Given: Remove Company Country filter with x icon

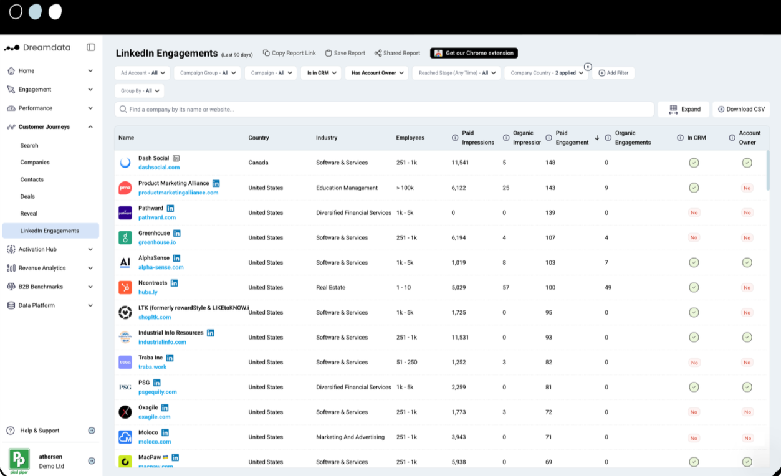Looking at the screenshot, I should point(588,67).
